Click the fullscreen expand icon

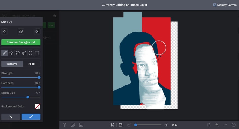121,125
